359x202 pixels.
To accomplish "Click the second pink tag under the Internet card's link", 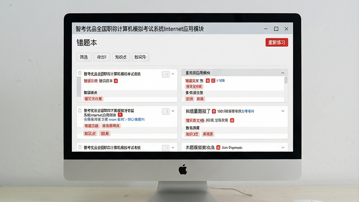I will coord(111,126).
